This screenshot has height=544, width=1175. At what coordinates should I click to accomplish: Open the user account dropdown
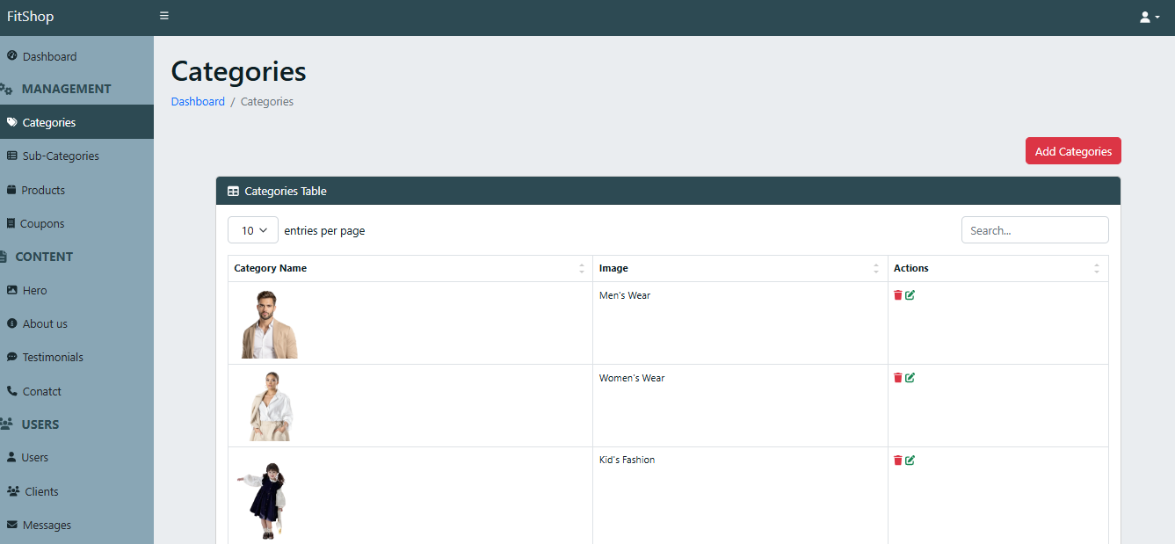1149,18
